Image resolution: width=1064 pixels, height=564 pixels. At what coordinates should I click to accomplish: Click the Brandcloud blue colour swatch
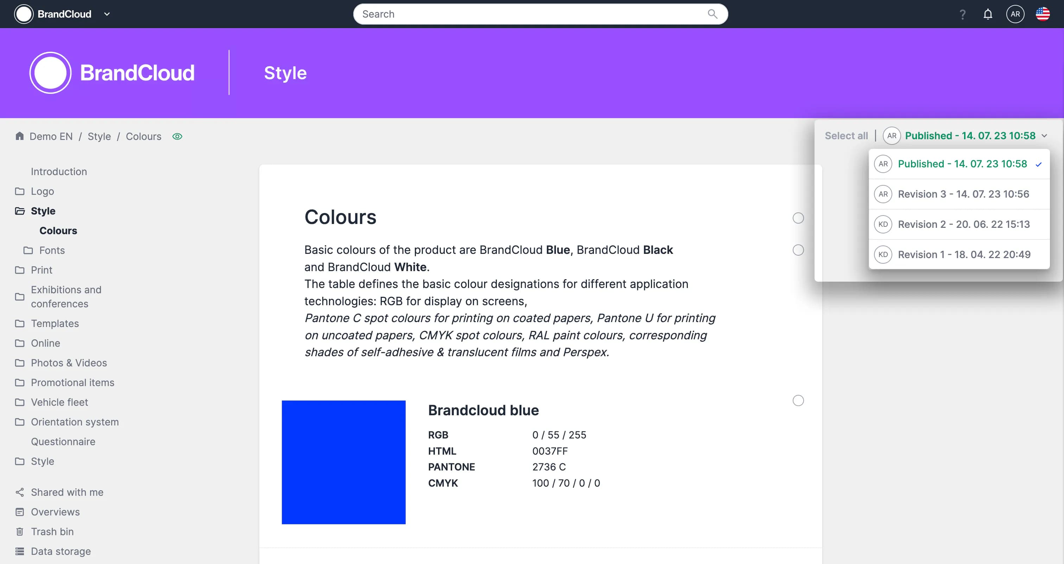coord(343,462)
